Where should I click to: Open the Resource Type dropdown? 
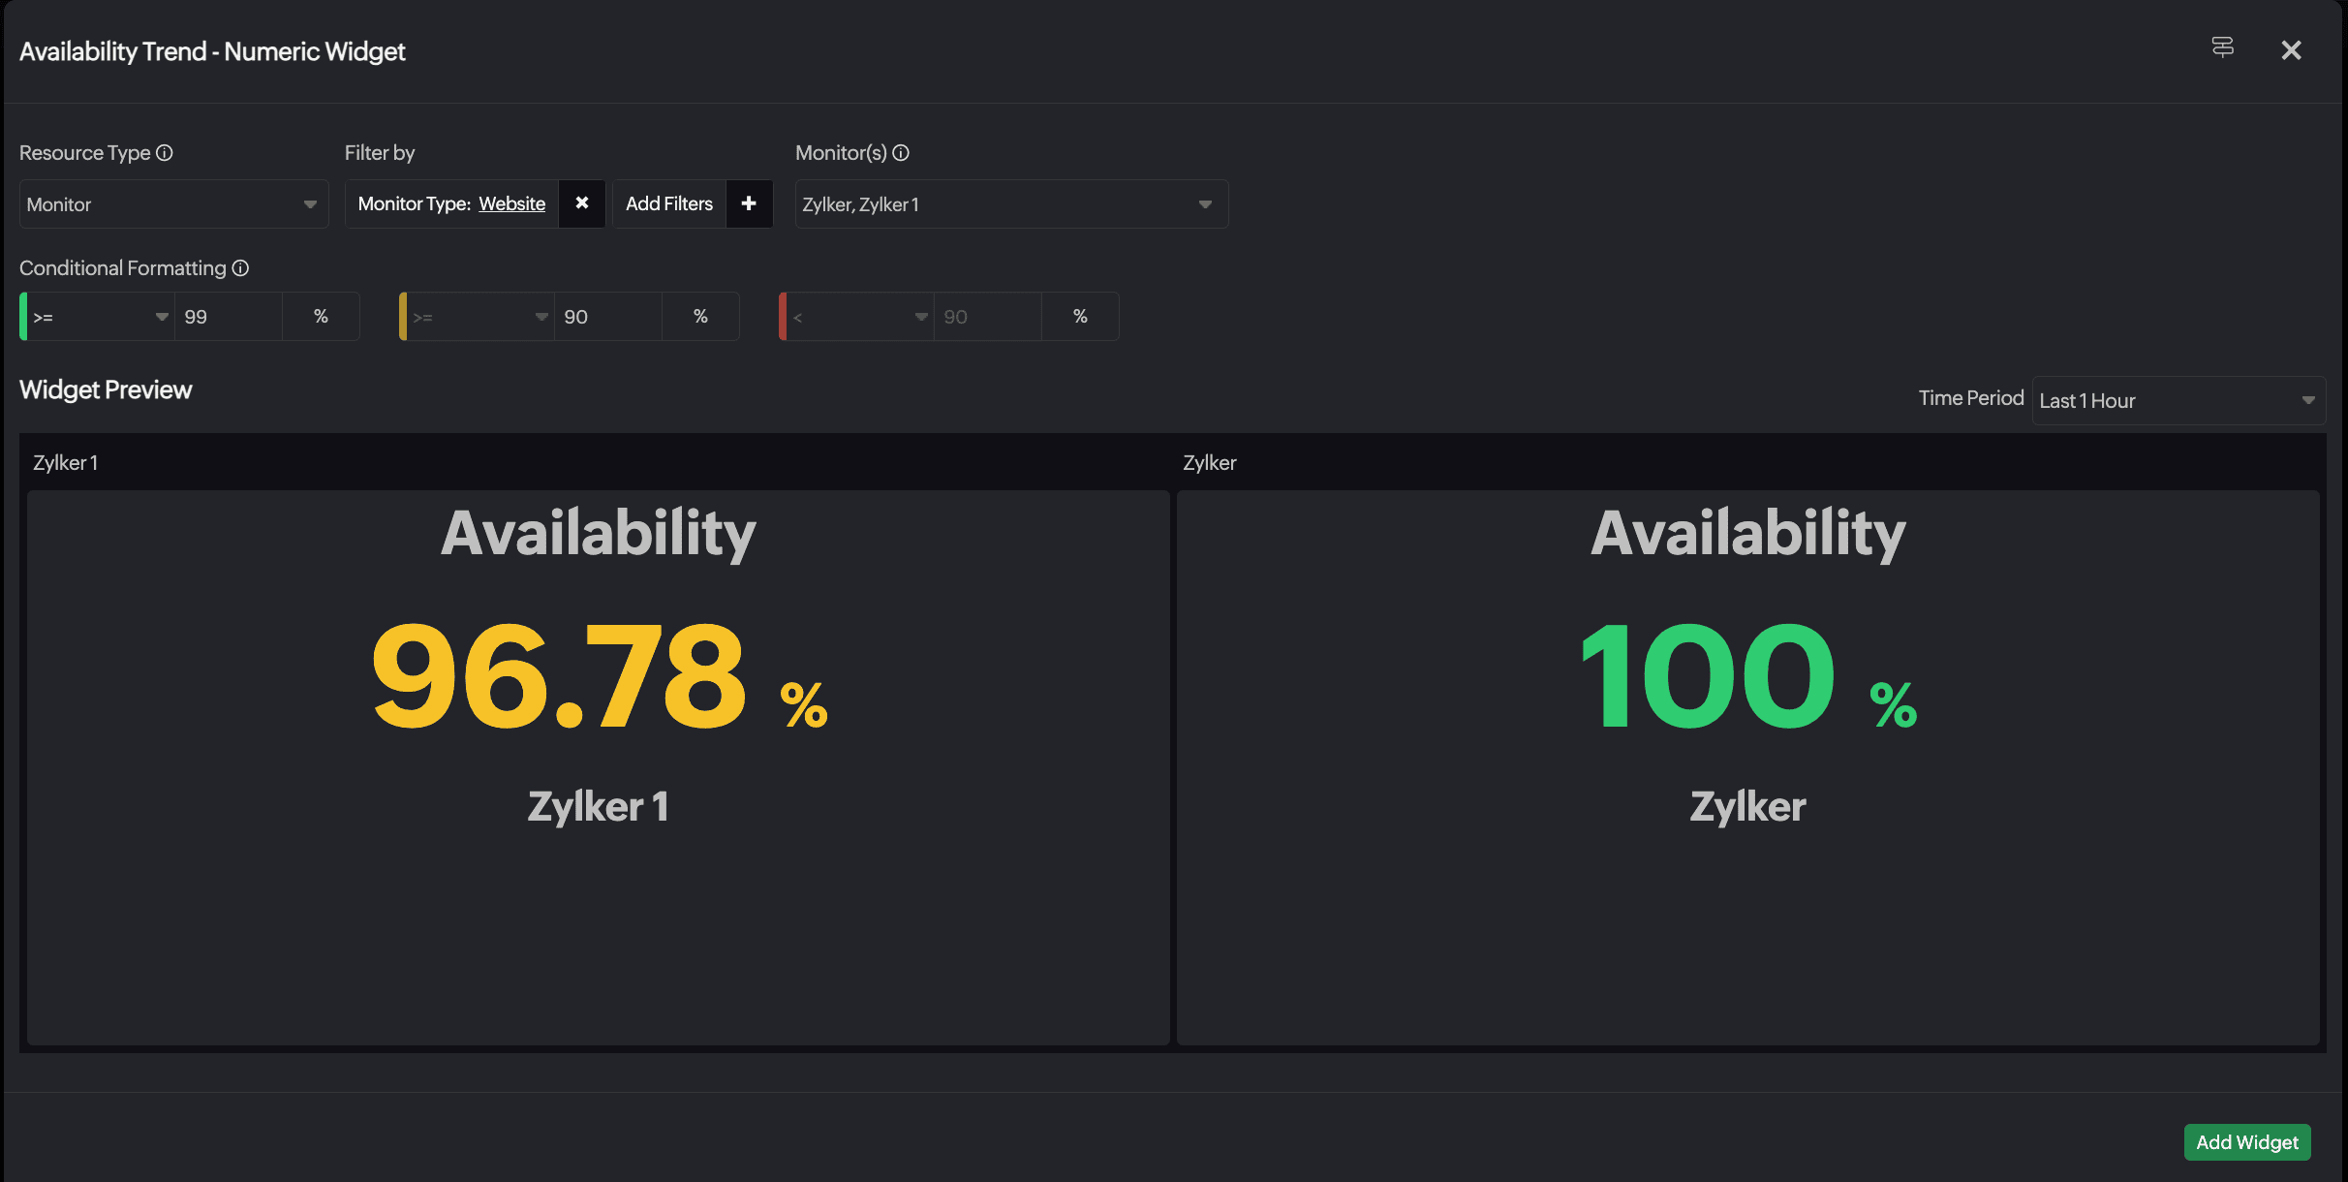pyautogui.click(x=173, y=204)
